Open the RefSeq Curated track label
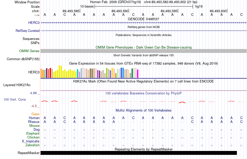The image size is (247, 159). click(x=28, y=31)
